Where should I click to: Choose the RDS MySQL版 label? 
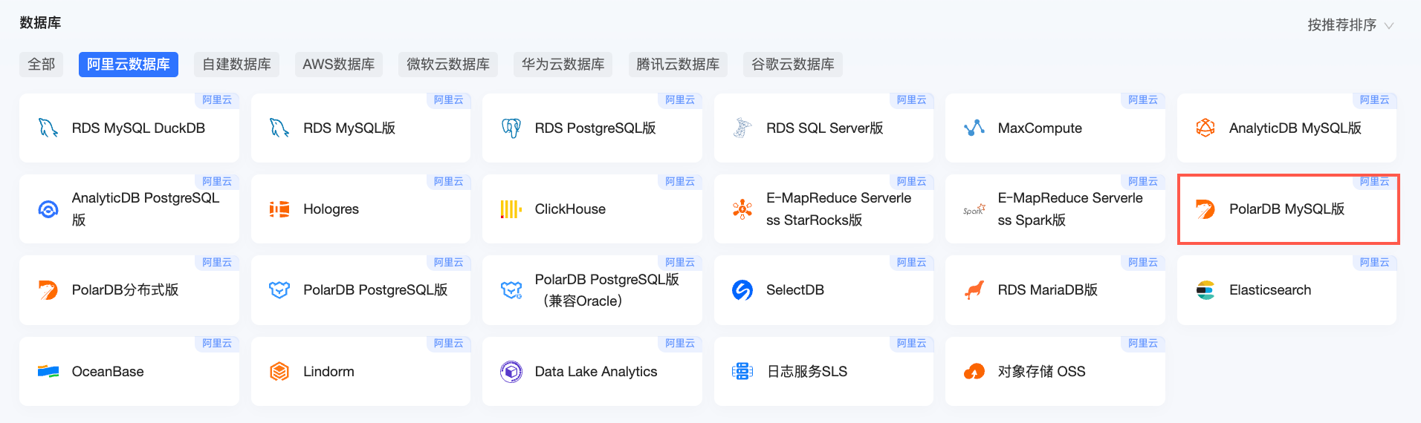(349, 128)
